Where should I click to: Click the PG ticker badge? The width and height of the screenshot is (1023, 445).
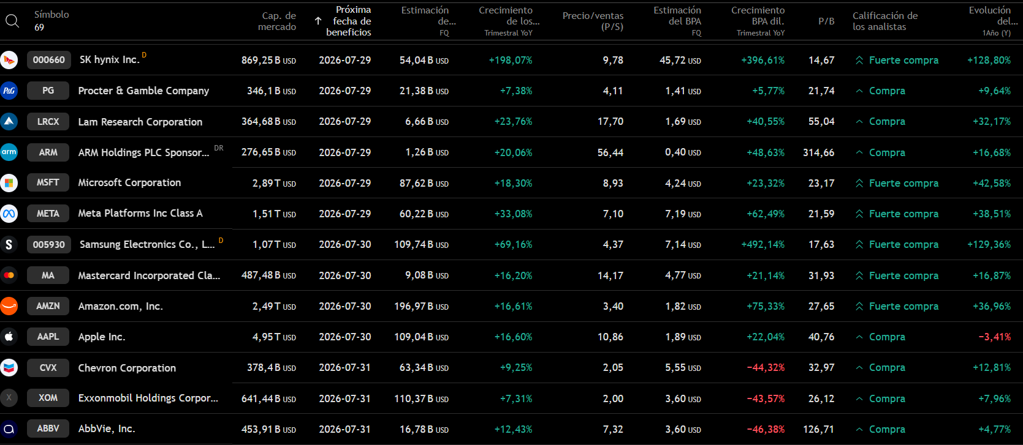(x=48, y=91)
